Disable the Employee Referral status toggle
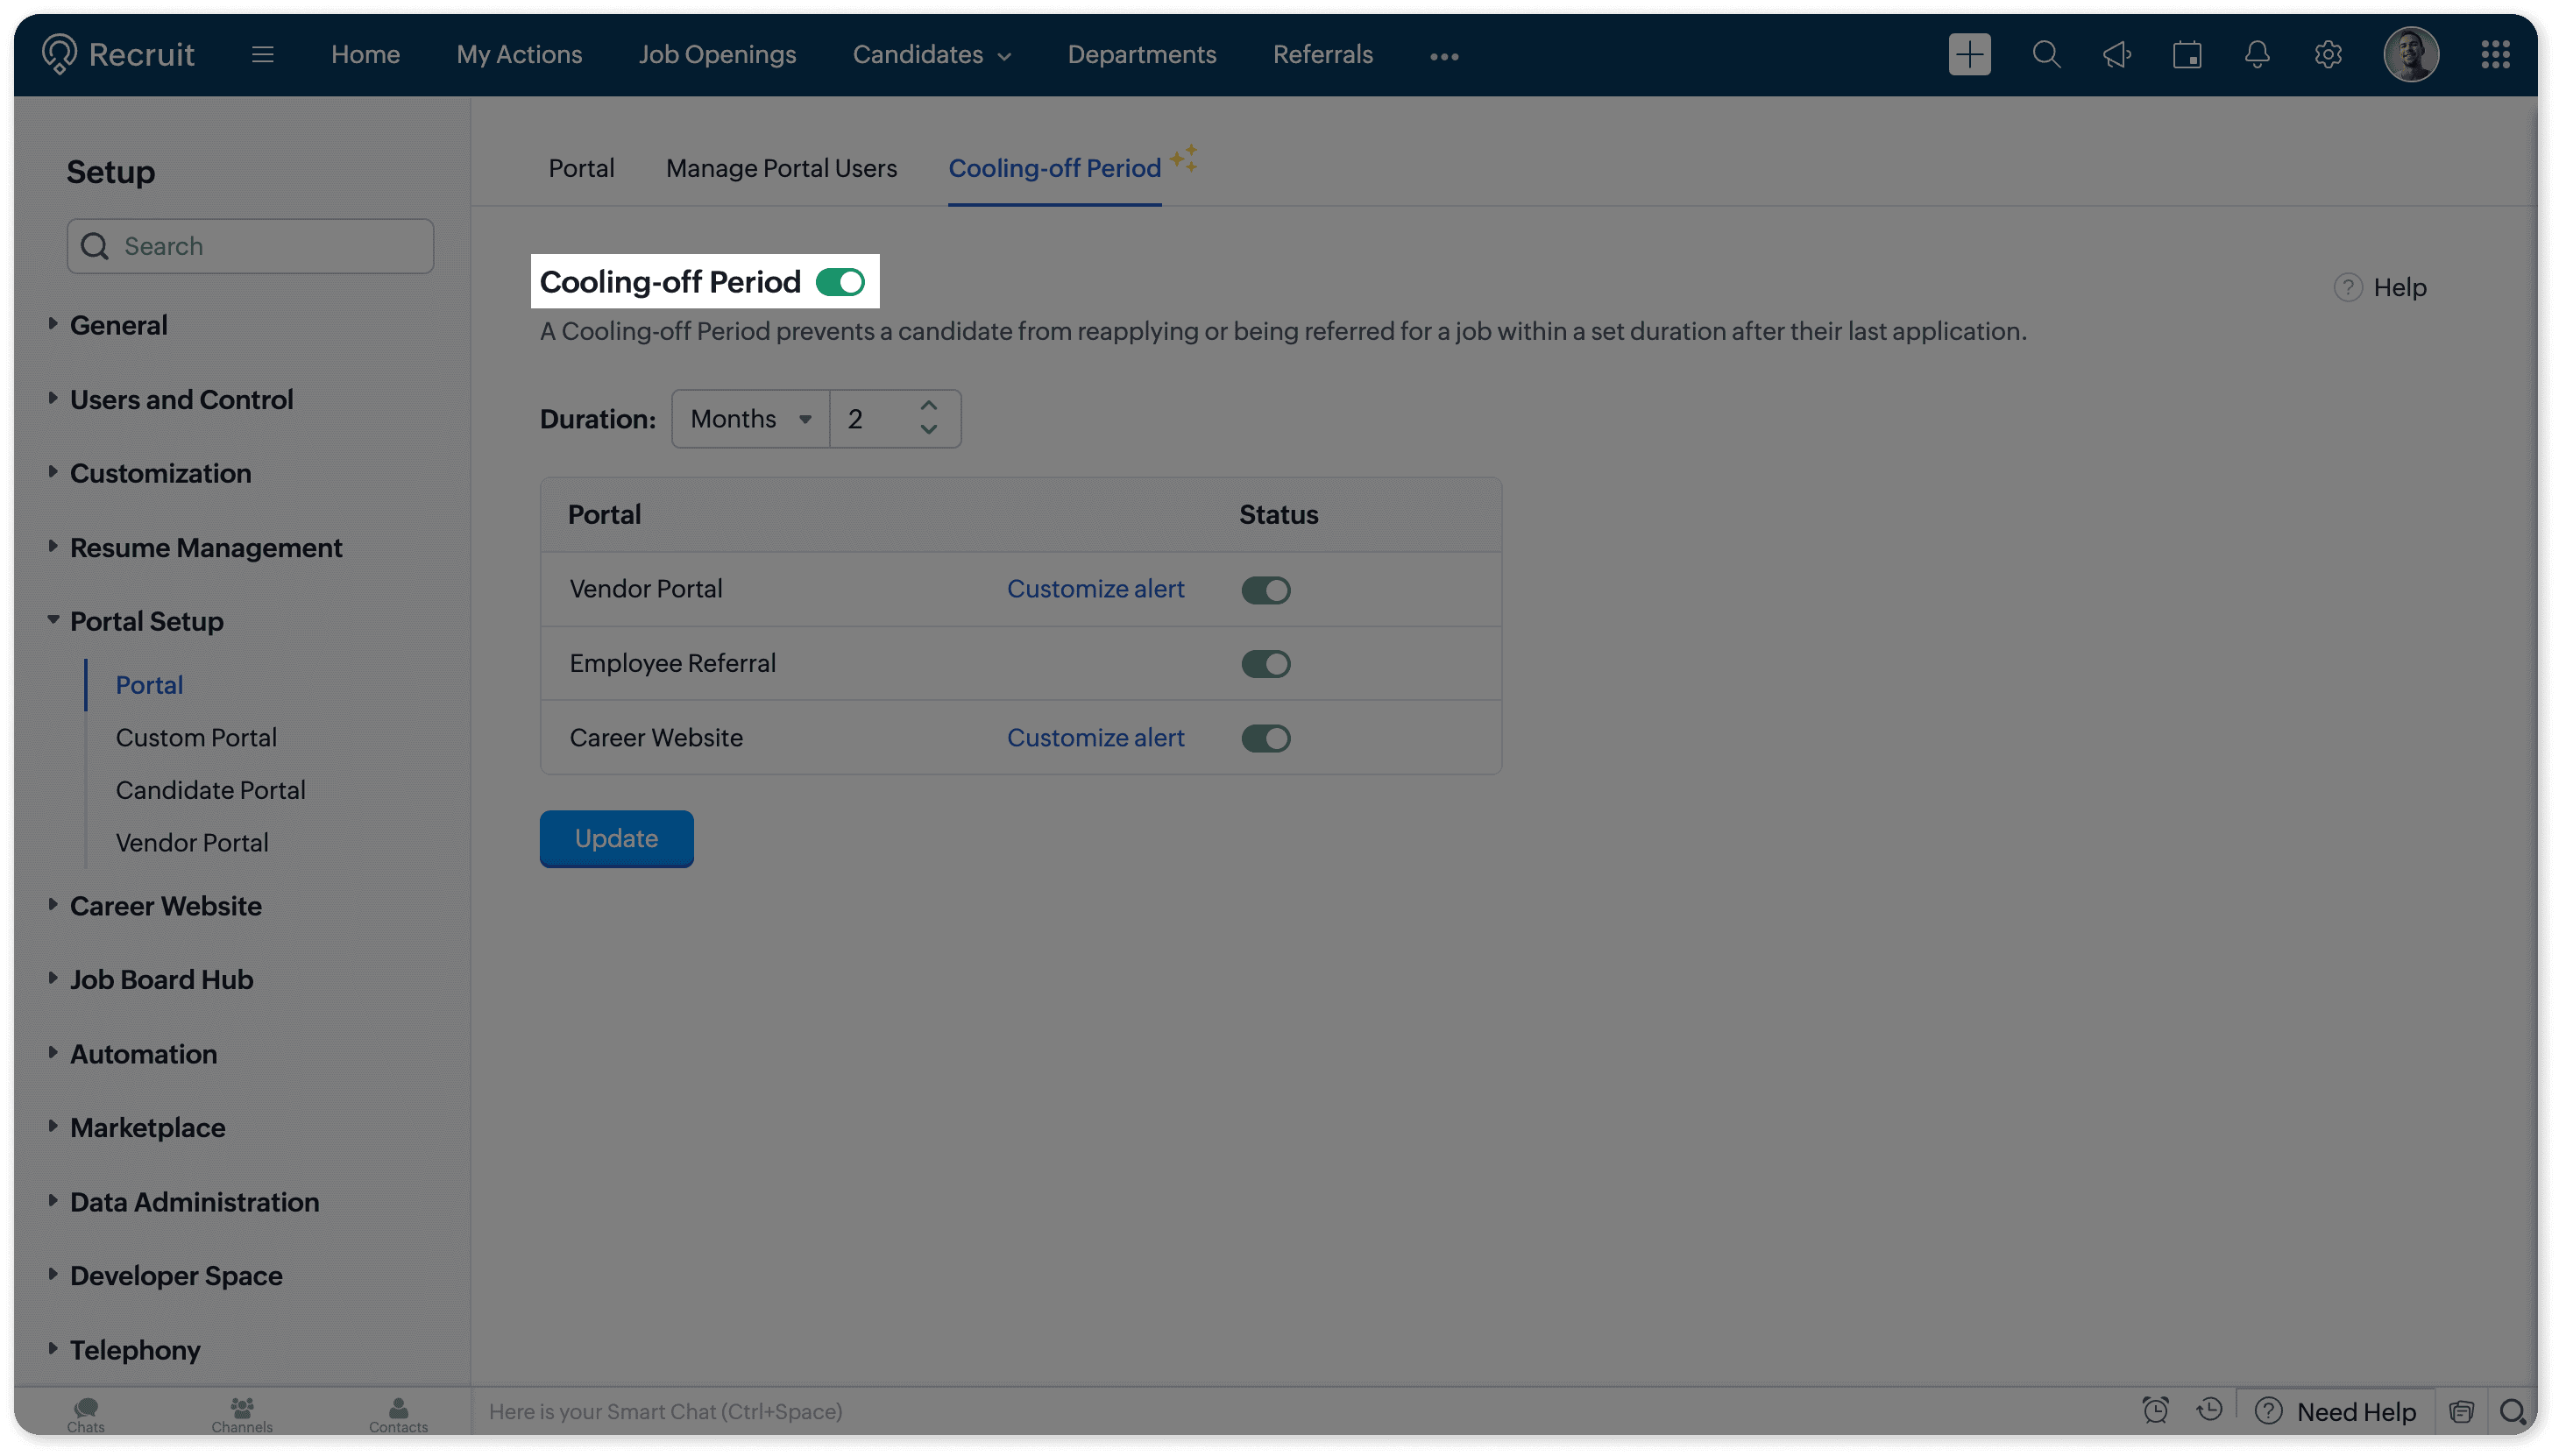The image size is (2559, 1456). (1265, 664)
